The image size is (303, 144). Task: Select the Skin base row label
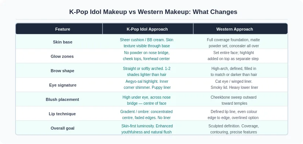point(63,42)
